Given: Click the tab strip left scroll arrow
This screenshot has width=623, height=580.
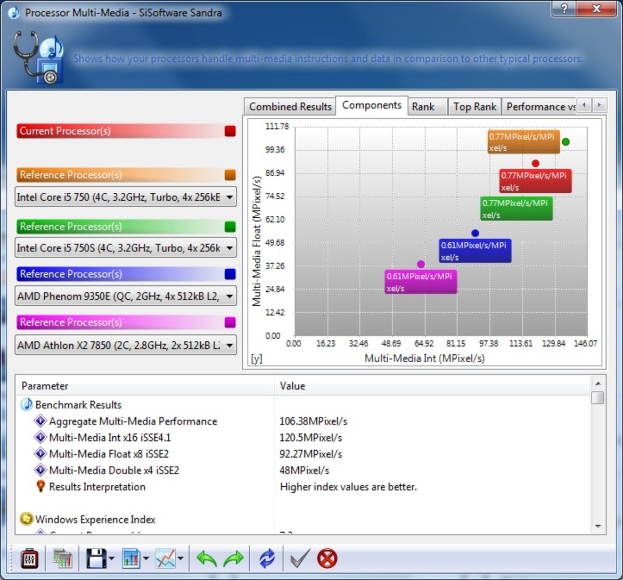Looking at the screenshot, I should (584, 105).
